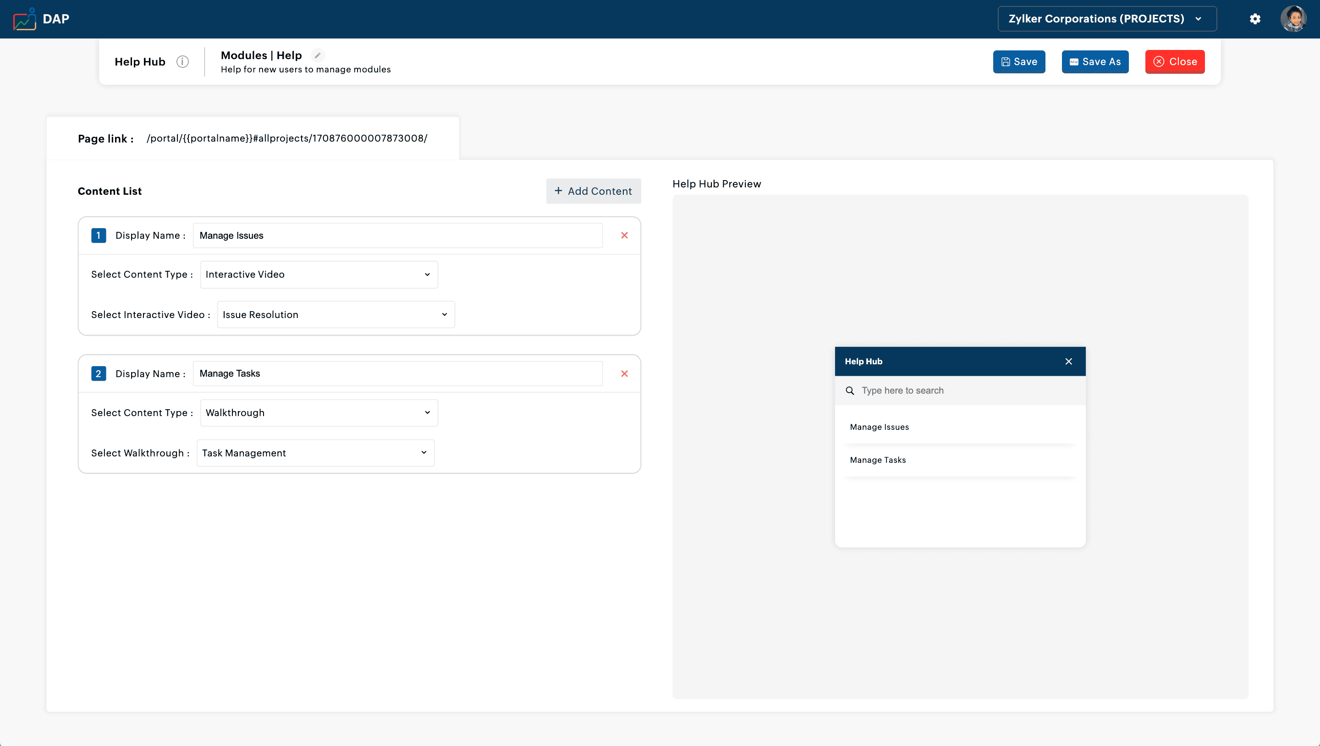Select Manage Tasks in Help Hub preview
This screenshot has width=1320, height=746.
tap(878, 460)
